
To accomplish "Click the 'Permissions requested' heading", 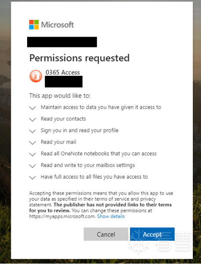I will point(80,58).
